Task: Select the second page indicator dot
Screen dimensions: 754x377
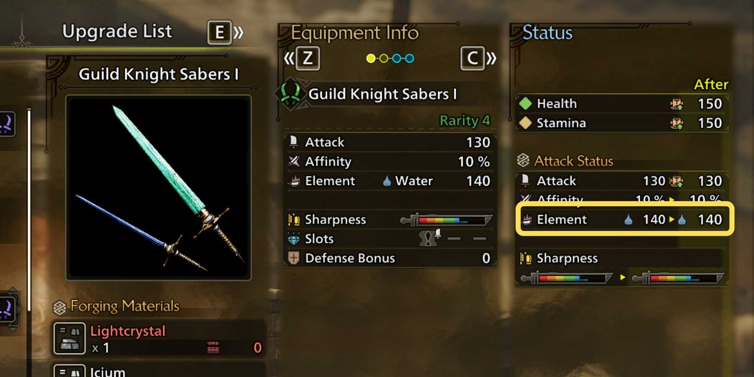Action: pos(384,58)
